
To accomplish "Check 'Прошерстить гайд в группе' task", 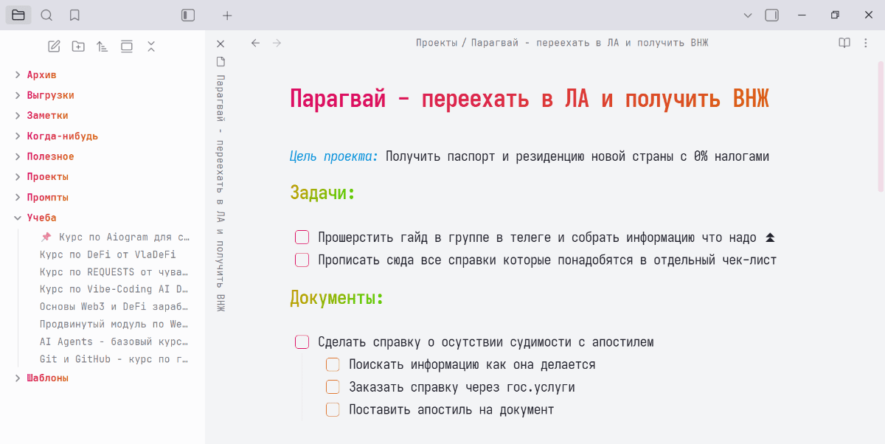I will click(x=302, y=237).
